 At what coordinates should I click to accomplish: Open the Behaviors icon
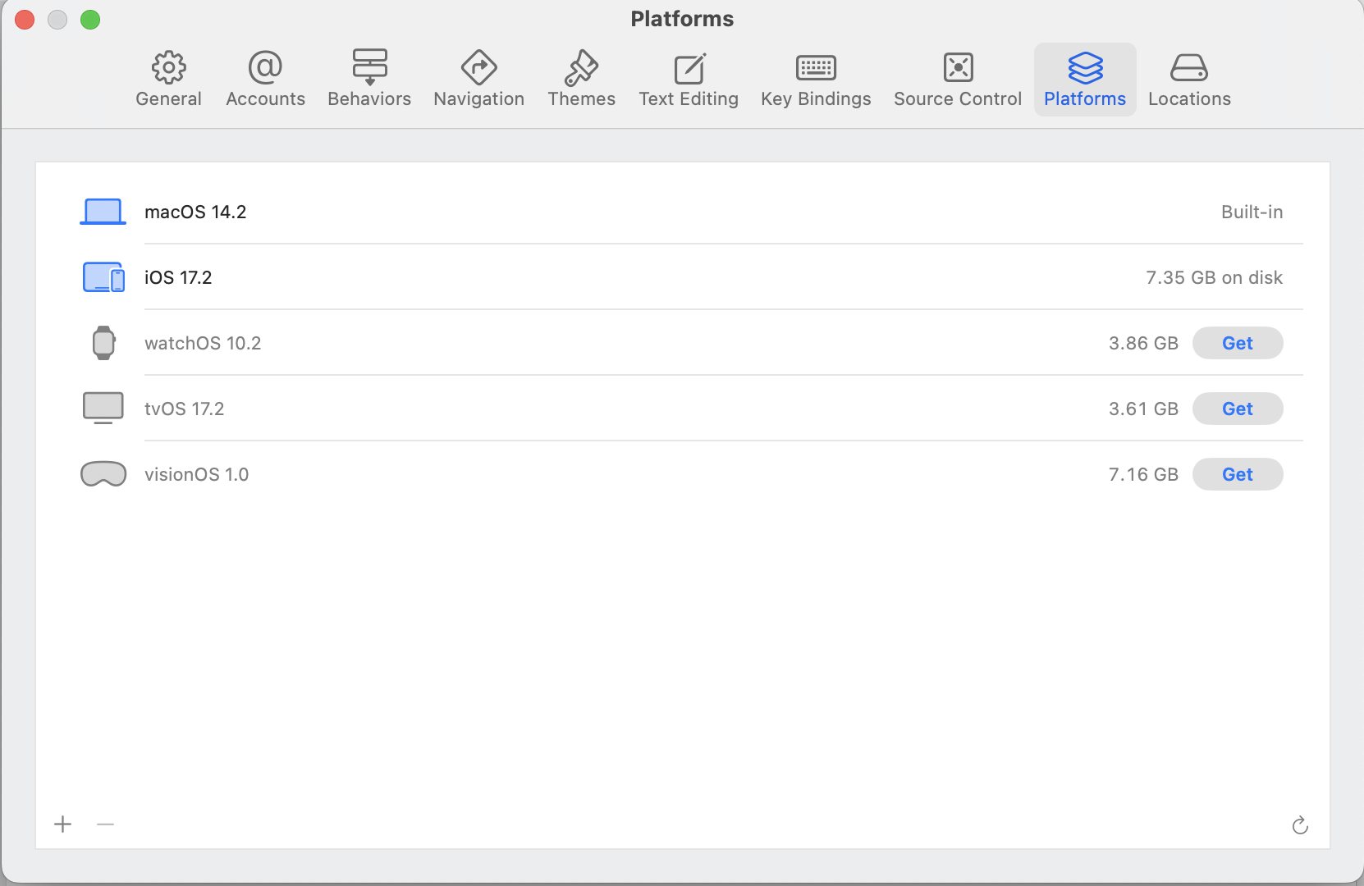(369, 67)
